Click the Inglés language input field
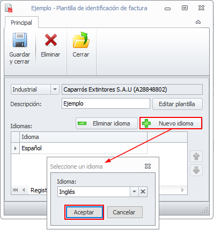 coord(94,192)
